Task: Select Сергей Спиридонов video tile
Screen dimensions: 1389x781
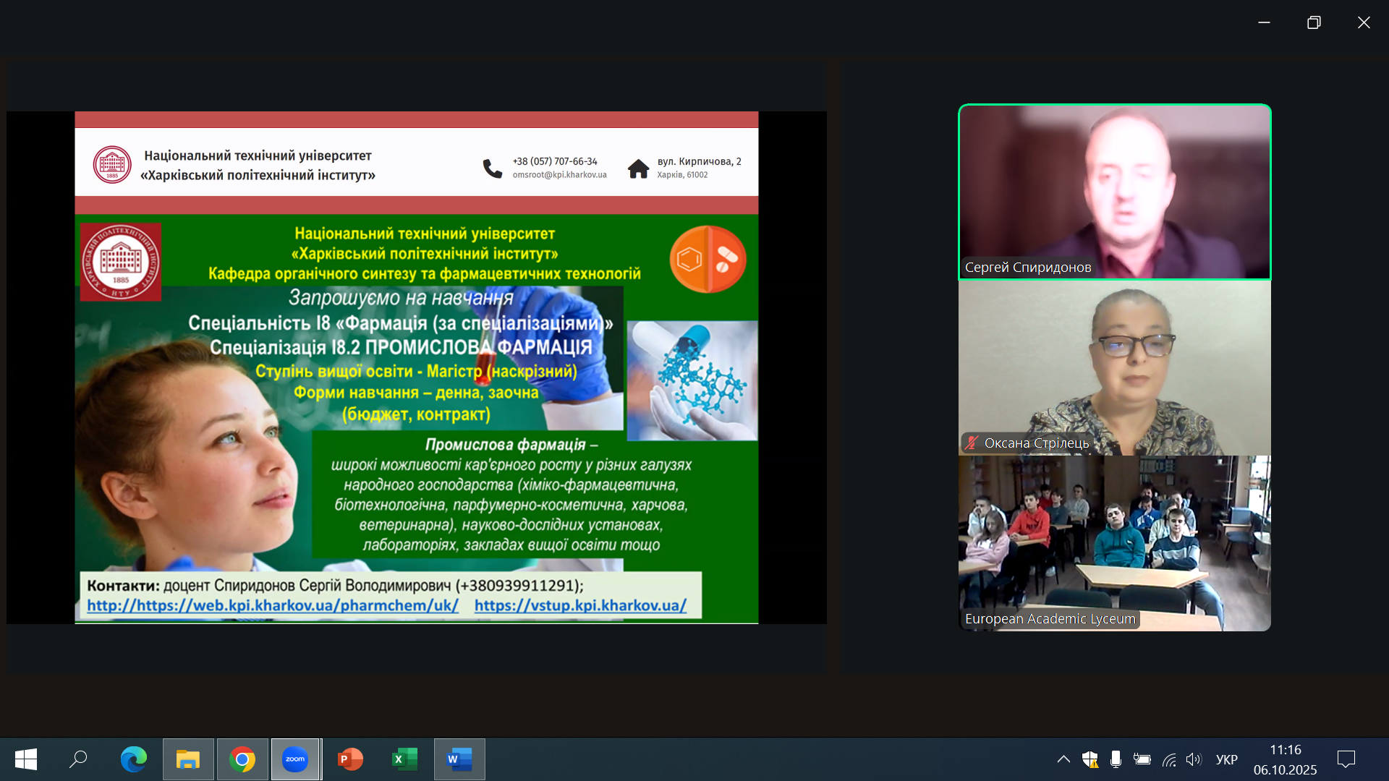Action: (x=1114, y=192)
